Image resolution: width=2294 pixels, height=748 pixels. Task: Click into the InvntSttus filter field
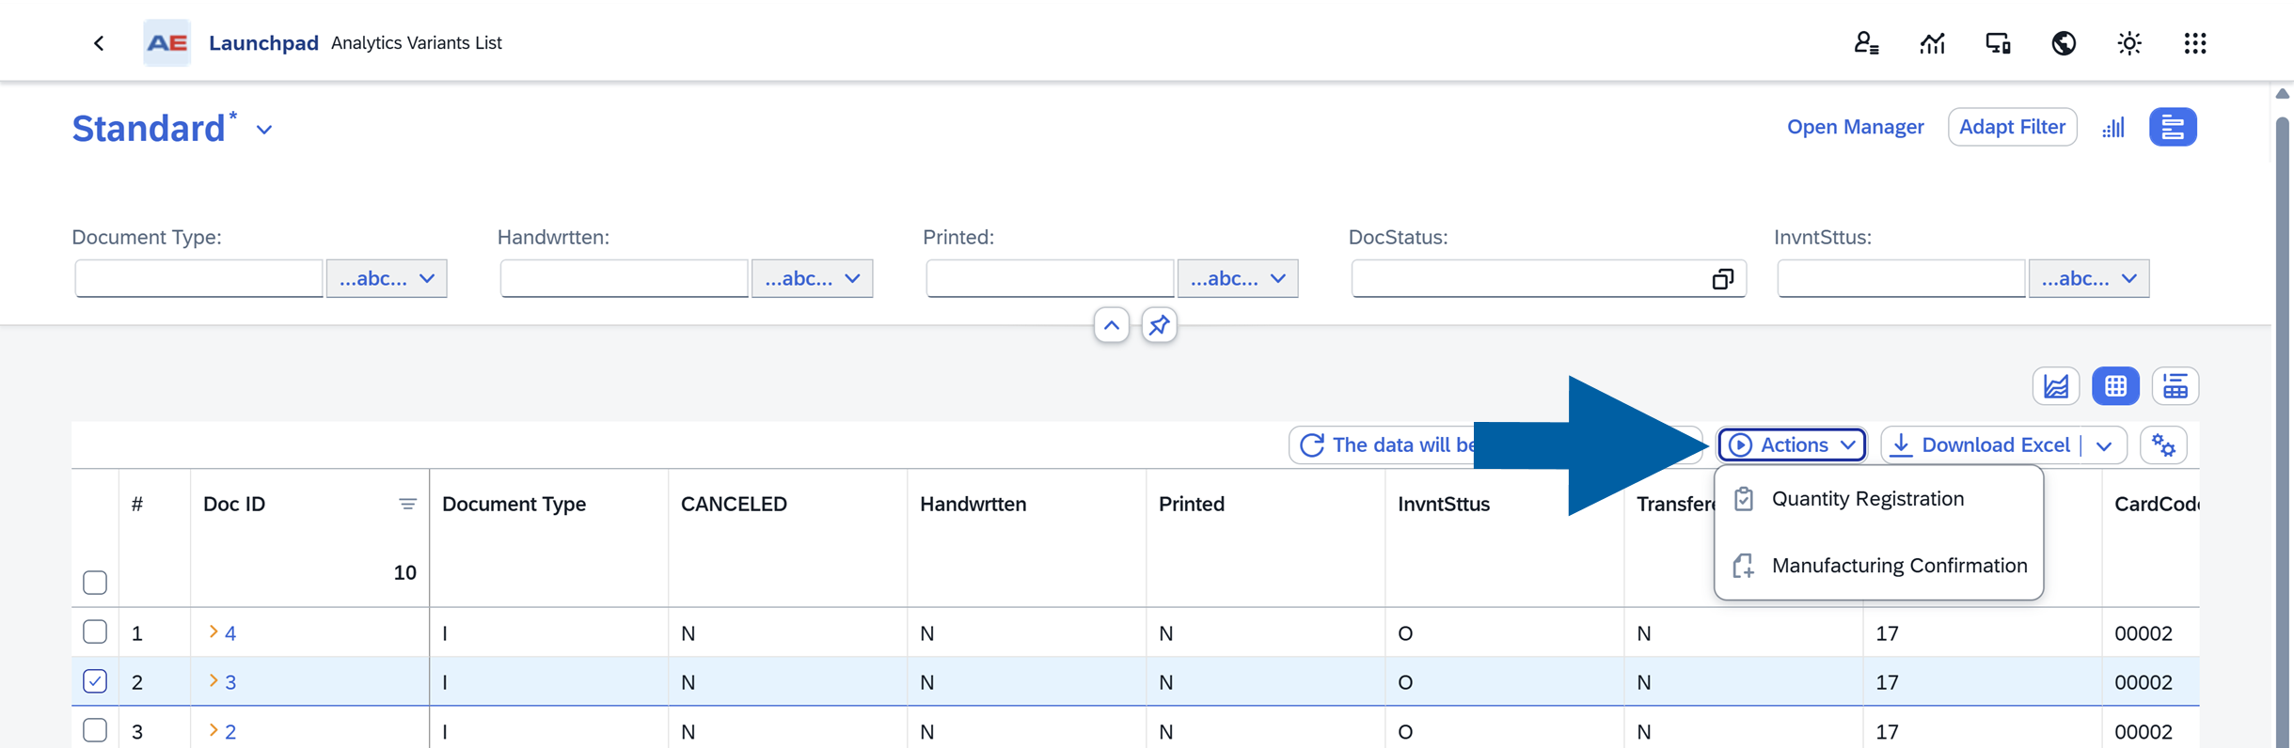[1901, 278]
